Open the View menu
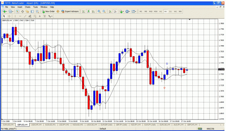The width and height of the screenshot is (226, 131). [x=13, y=7]
